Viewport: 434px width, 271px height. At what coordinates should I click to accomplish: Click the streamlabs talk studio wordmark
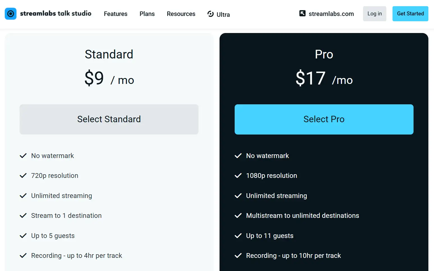[56, 13]
